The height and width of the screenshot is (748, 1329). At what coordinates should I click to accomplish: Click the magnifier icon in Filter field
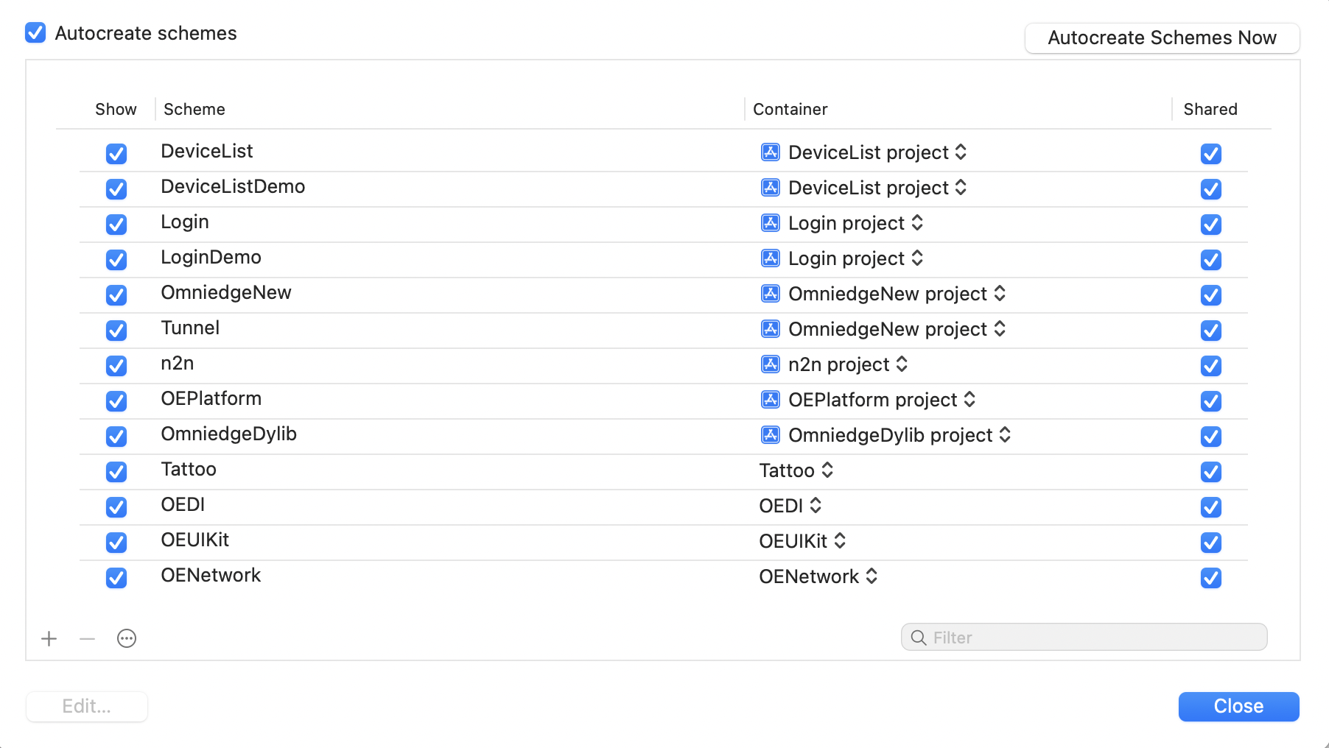coord(919,638)
